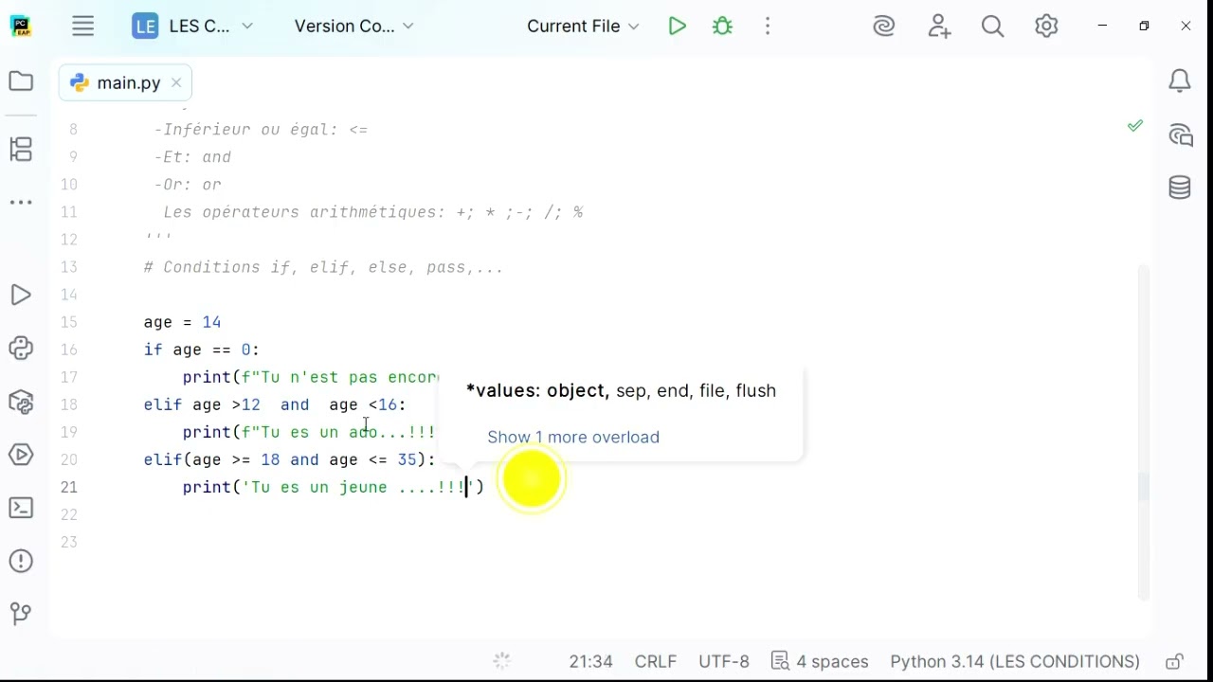Open the Git tool window

pos(21,614)
